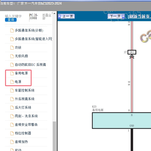Click the document icon beside 多路通信系统(智能进入网)

(x=12, y=39)
